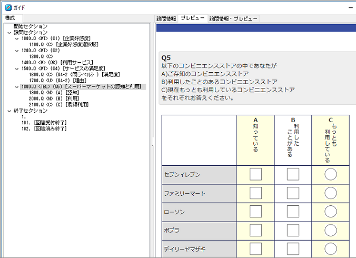
Task: Check 利用したことがある for ポプラ
Action: tap(293, 230)
